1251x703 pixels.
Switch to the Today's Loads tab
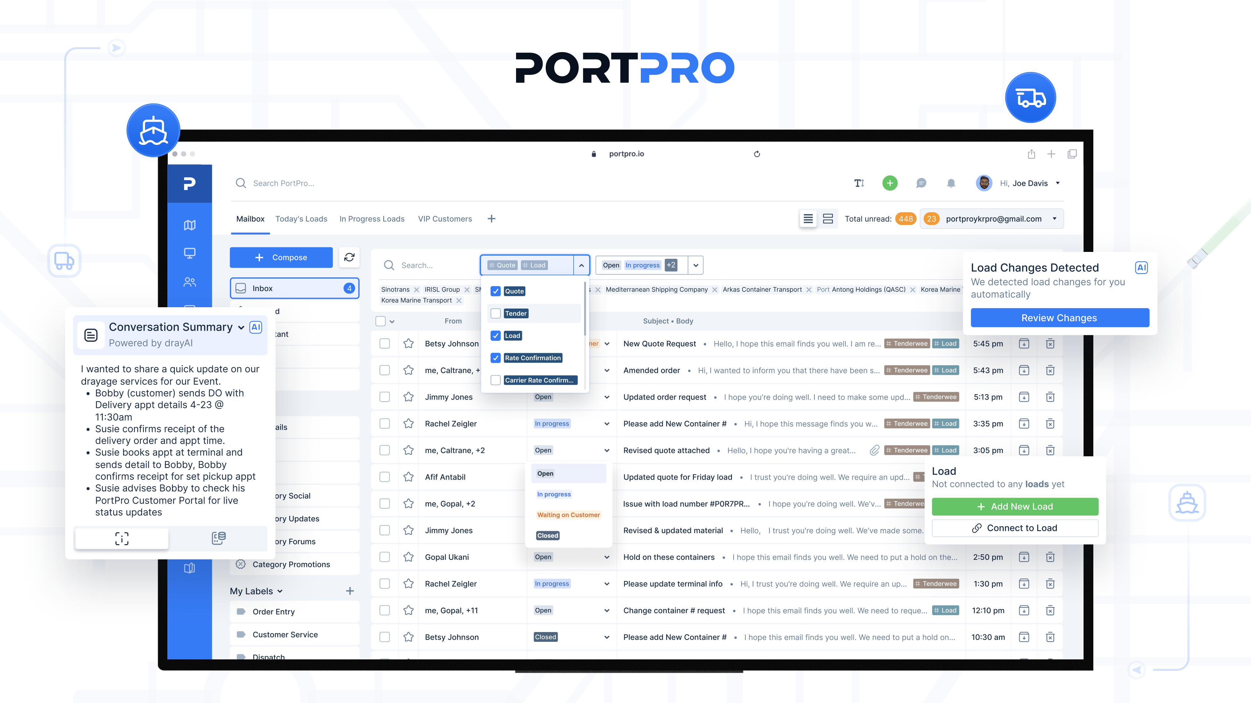301,219
